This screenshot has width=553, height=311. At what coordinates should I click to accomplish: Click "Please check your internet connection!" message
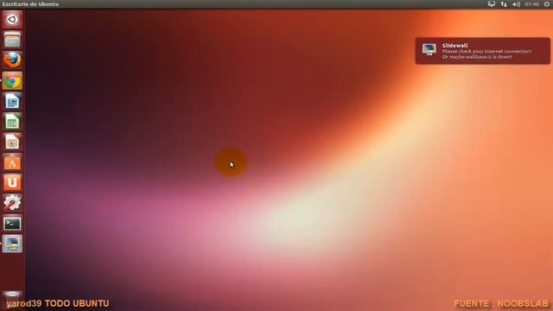(486, 51)
